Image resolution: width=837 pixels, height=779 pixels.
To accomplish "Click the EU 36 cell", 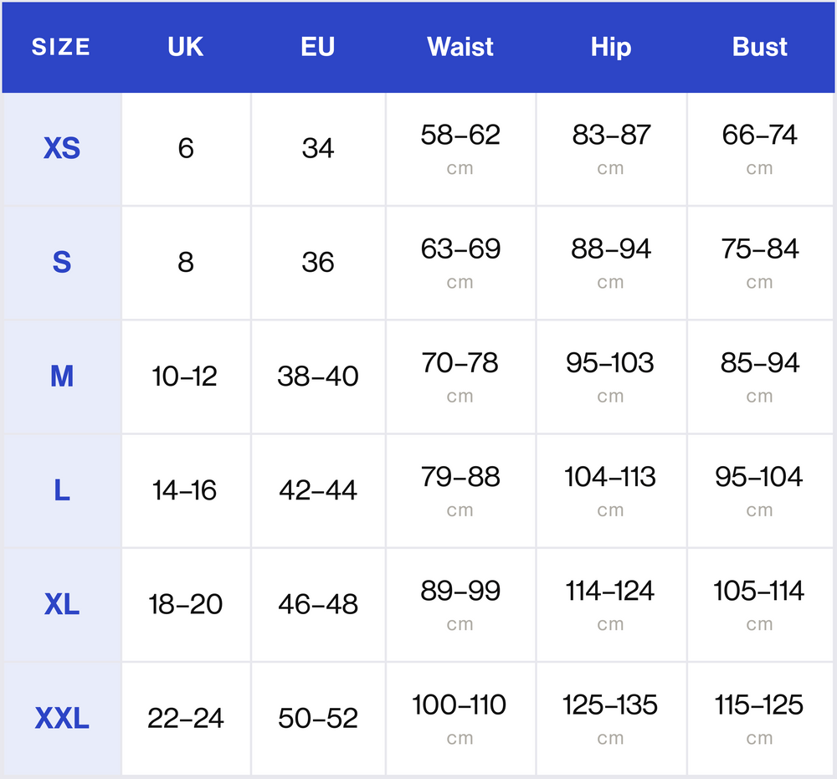I will pyautogui.click(x=318, y=263).
